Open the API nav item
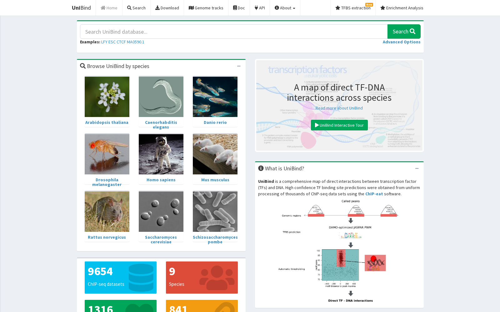This screenshot has height=312, width=500. 260,8
